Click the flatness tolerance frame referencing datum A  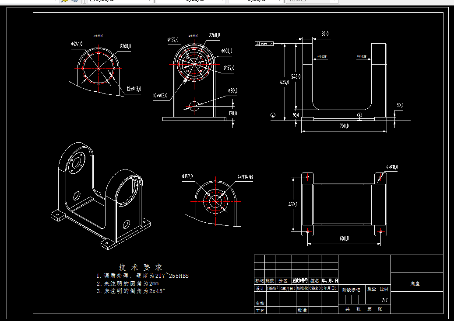coord(264,44)
